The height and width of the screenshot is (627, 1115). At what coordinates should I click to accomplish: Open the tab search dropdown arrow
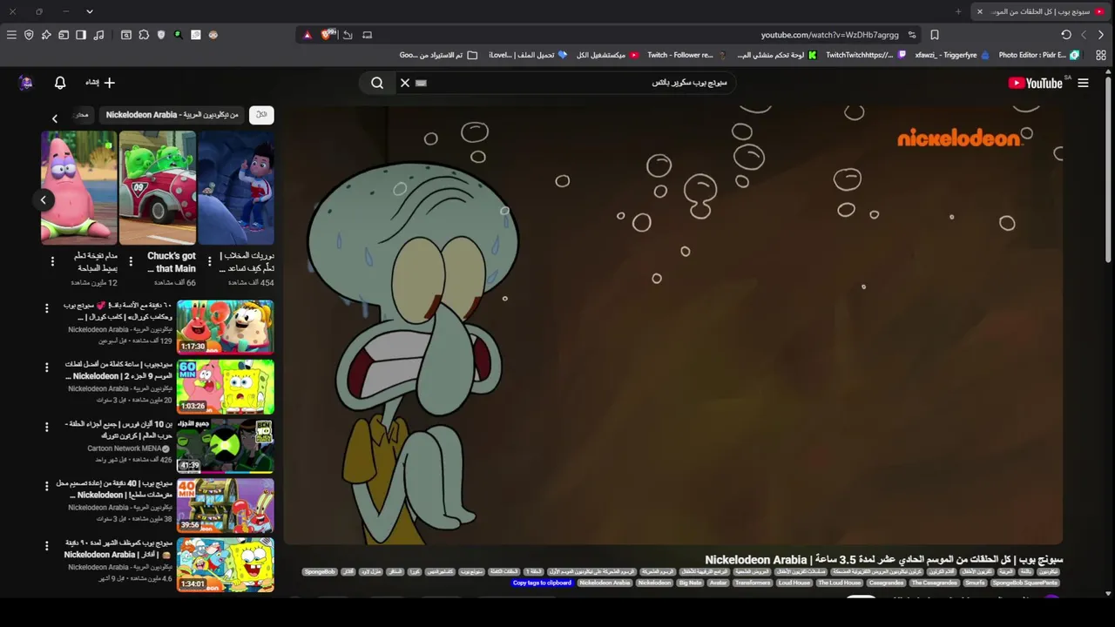point(90,11)
